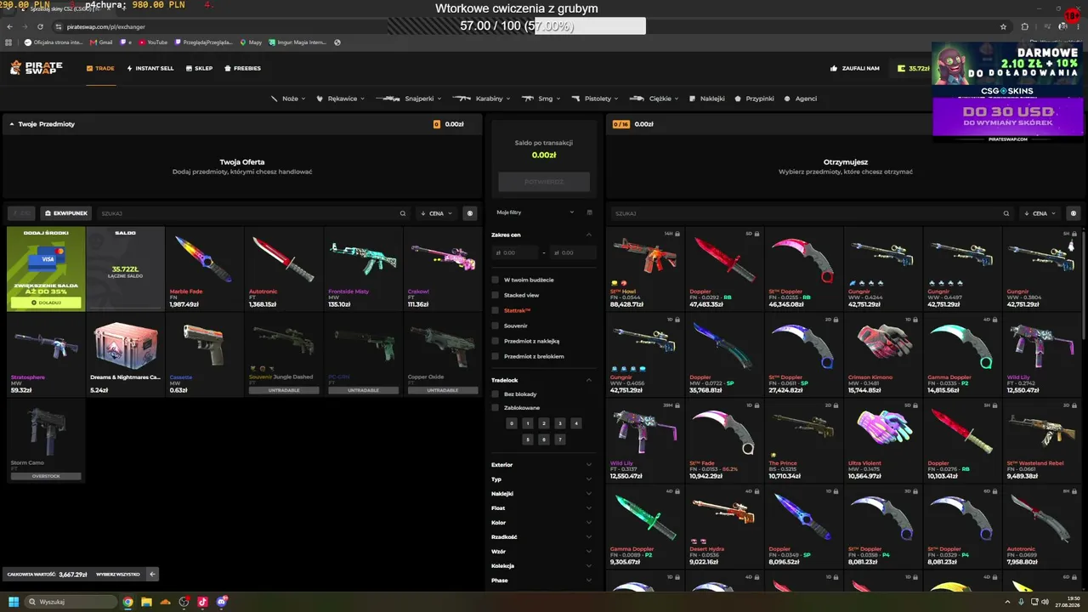Collapse the Tradelock section

[x=589, y=380]
